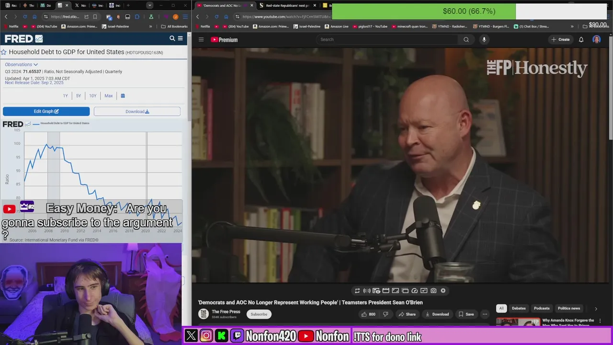Click the playback speed gauge icon in toolbar
This screenshot has height=345, width=613.
[414, 290]
